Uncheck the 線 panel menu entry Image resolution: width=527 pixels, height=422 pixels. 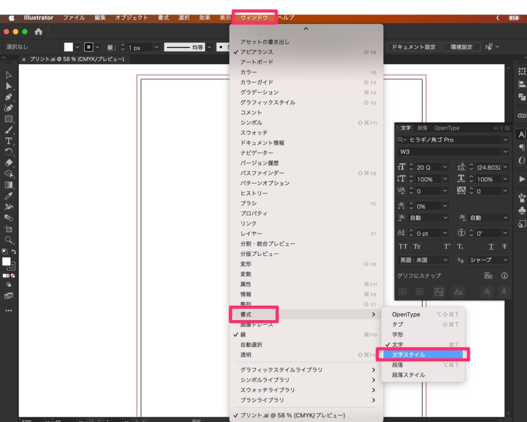point(243,335)
